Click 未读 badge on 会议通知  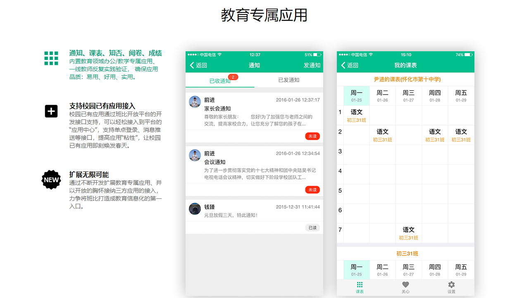[312, 190]
